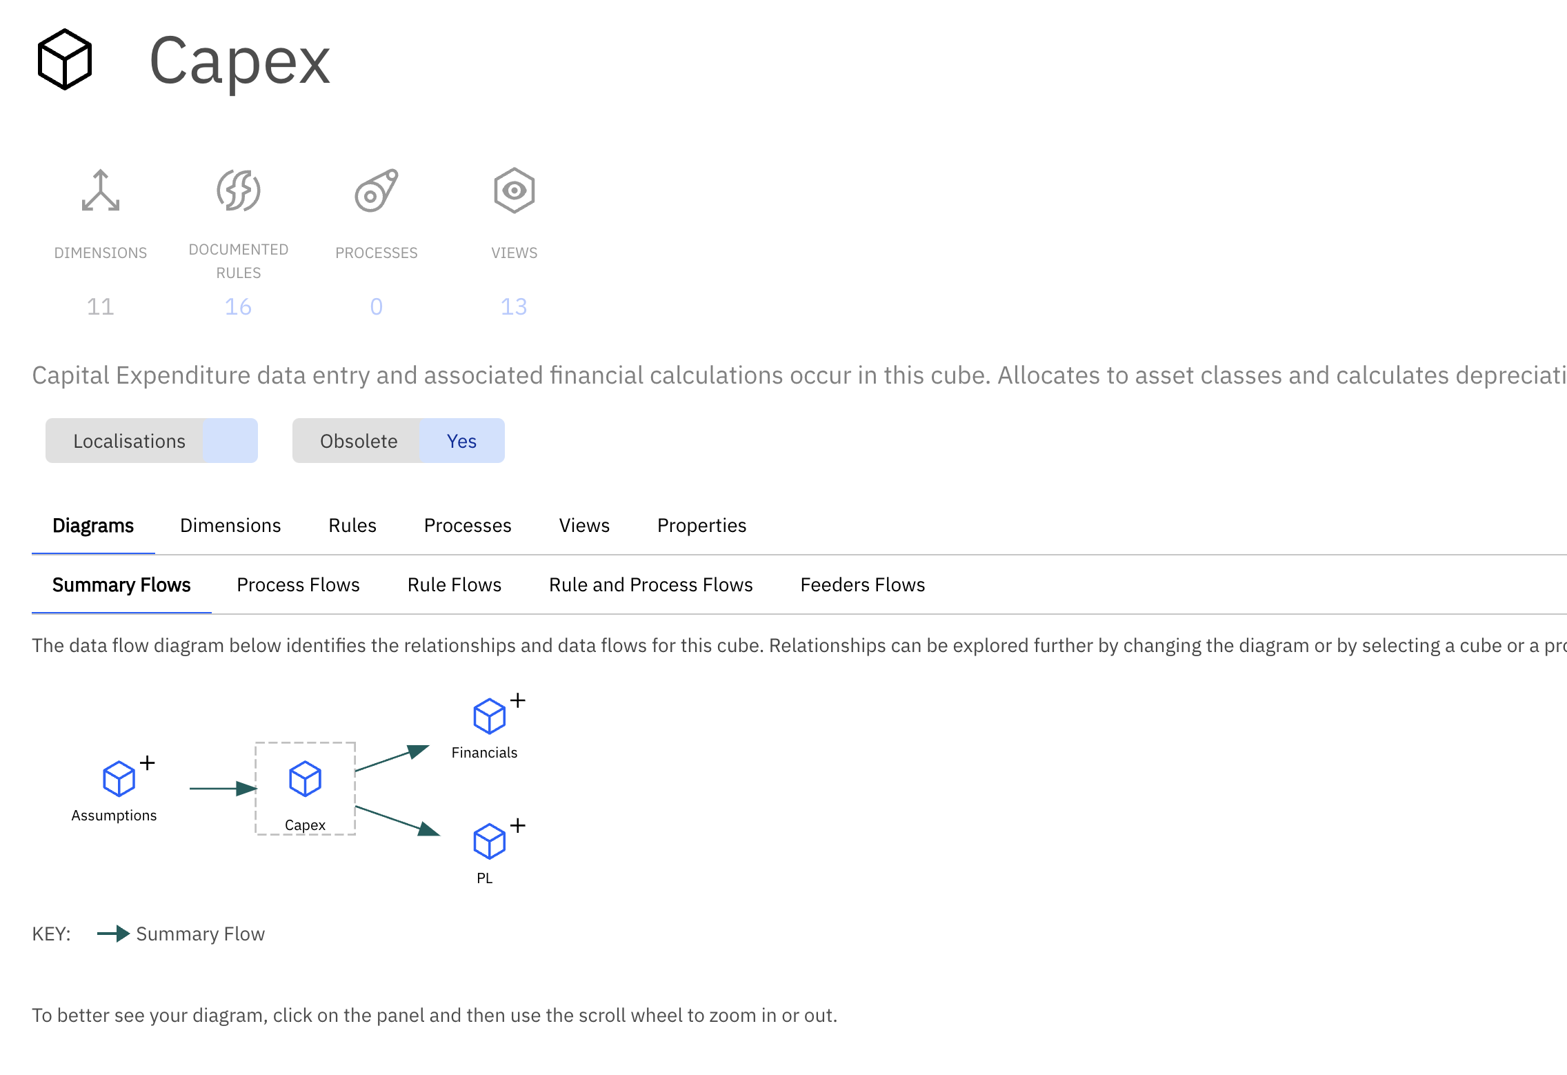Expand the Financials cube with its plus sign
This screenshot has height=1075, width=1567.
pyautogui.click(x=518, y=700)
